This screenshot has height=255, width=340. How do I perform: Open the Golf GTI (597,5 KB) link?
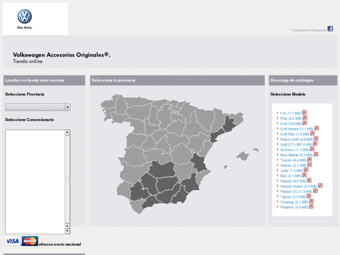point(296,145)
